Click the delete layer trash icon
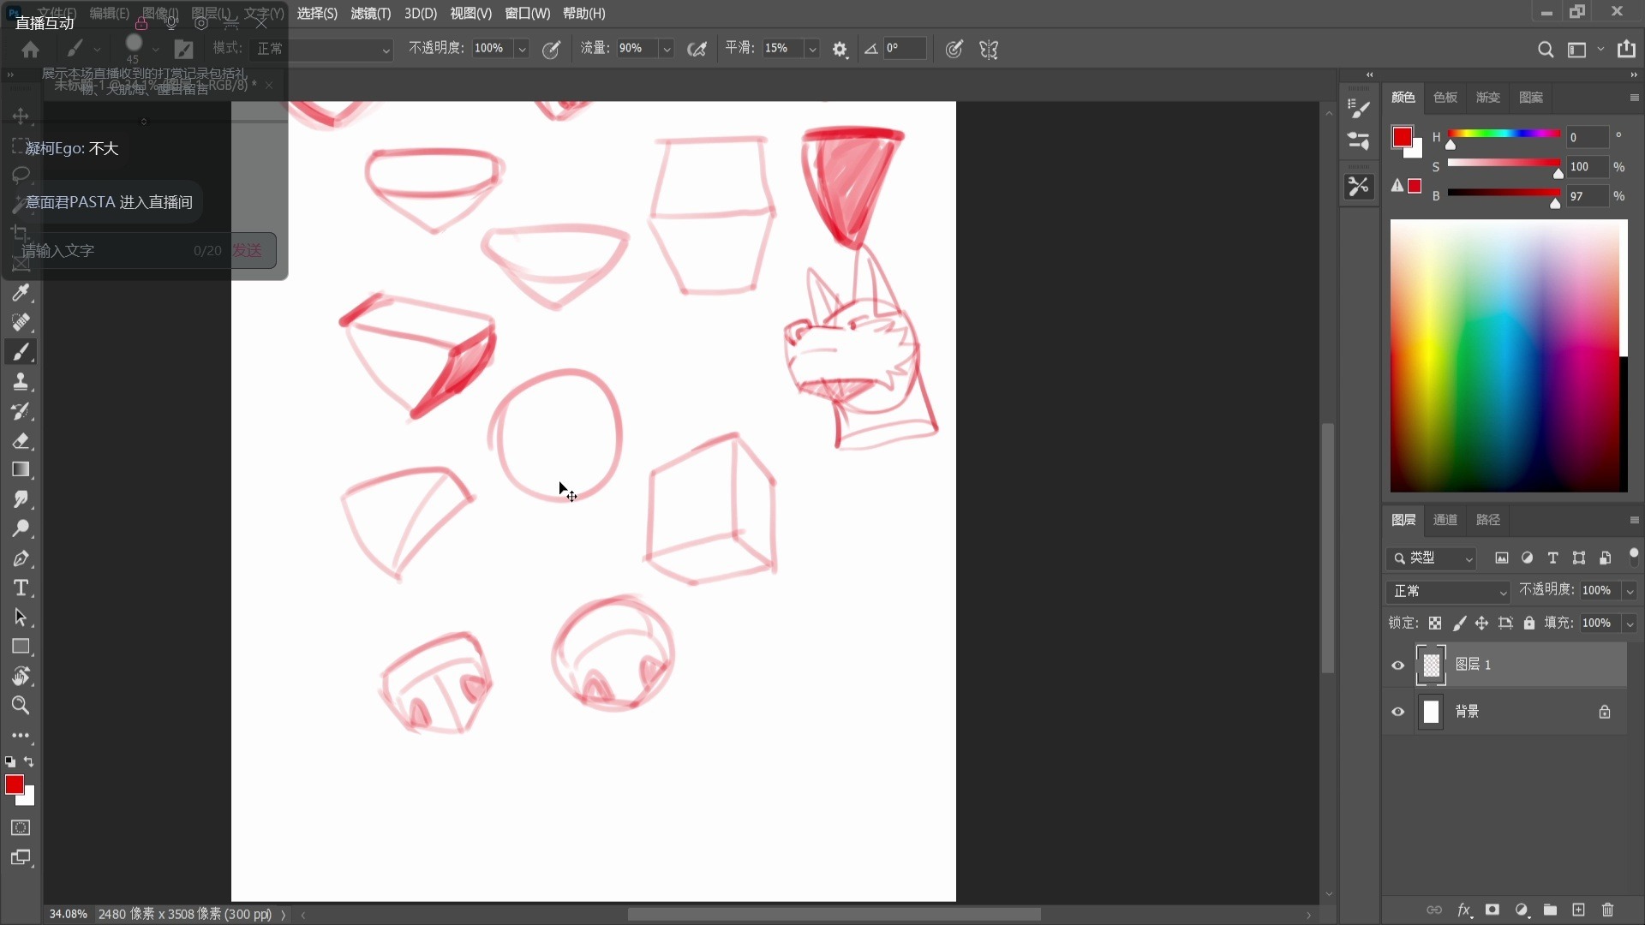Image resolution: width=1645 pixels, height=925 pixels. (x=1607, y=910)
